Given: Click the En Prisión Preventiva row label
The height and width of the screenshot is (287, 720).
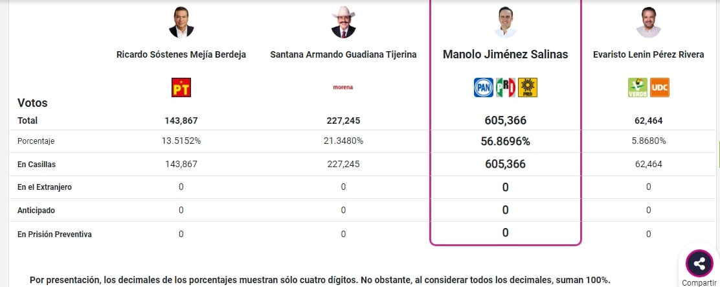Looking at the screenshot, I should pos(54,234).
